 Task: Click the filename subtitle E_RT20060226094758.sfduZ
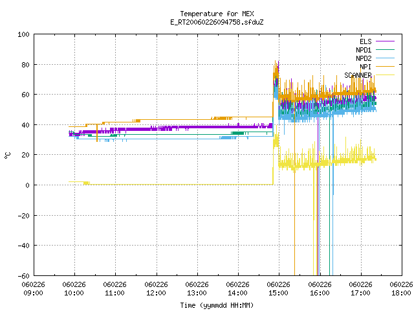[217, 22]
